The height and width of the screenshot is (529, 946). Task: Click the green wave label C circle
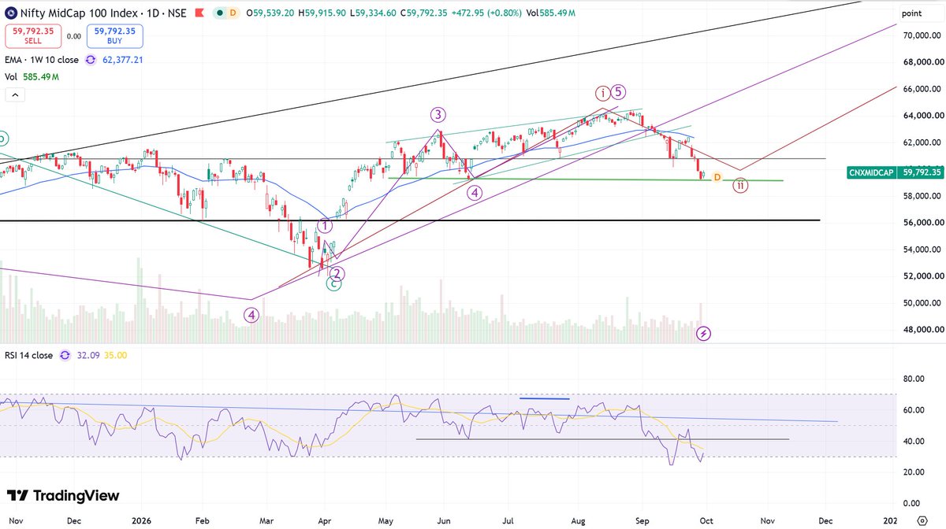point(334,284)
